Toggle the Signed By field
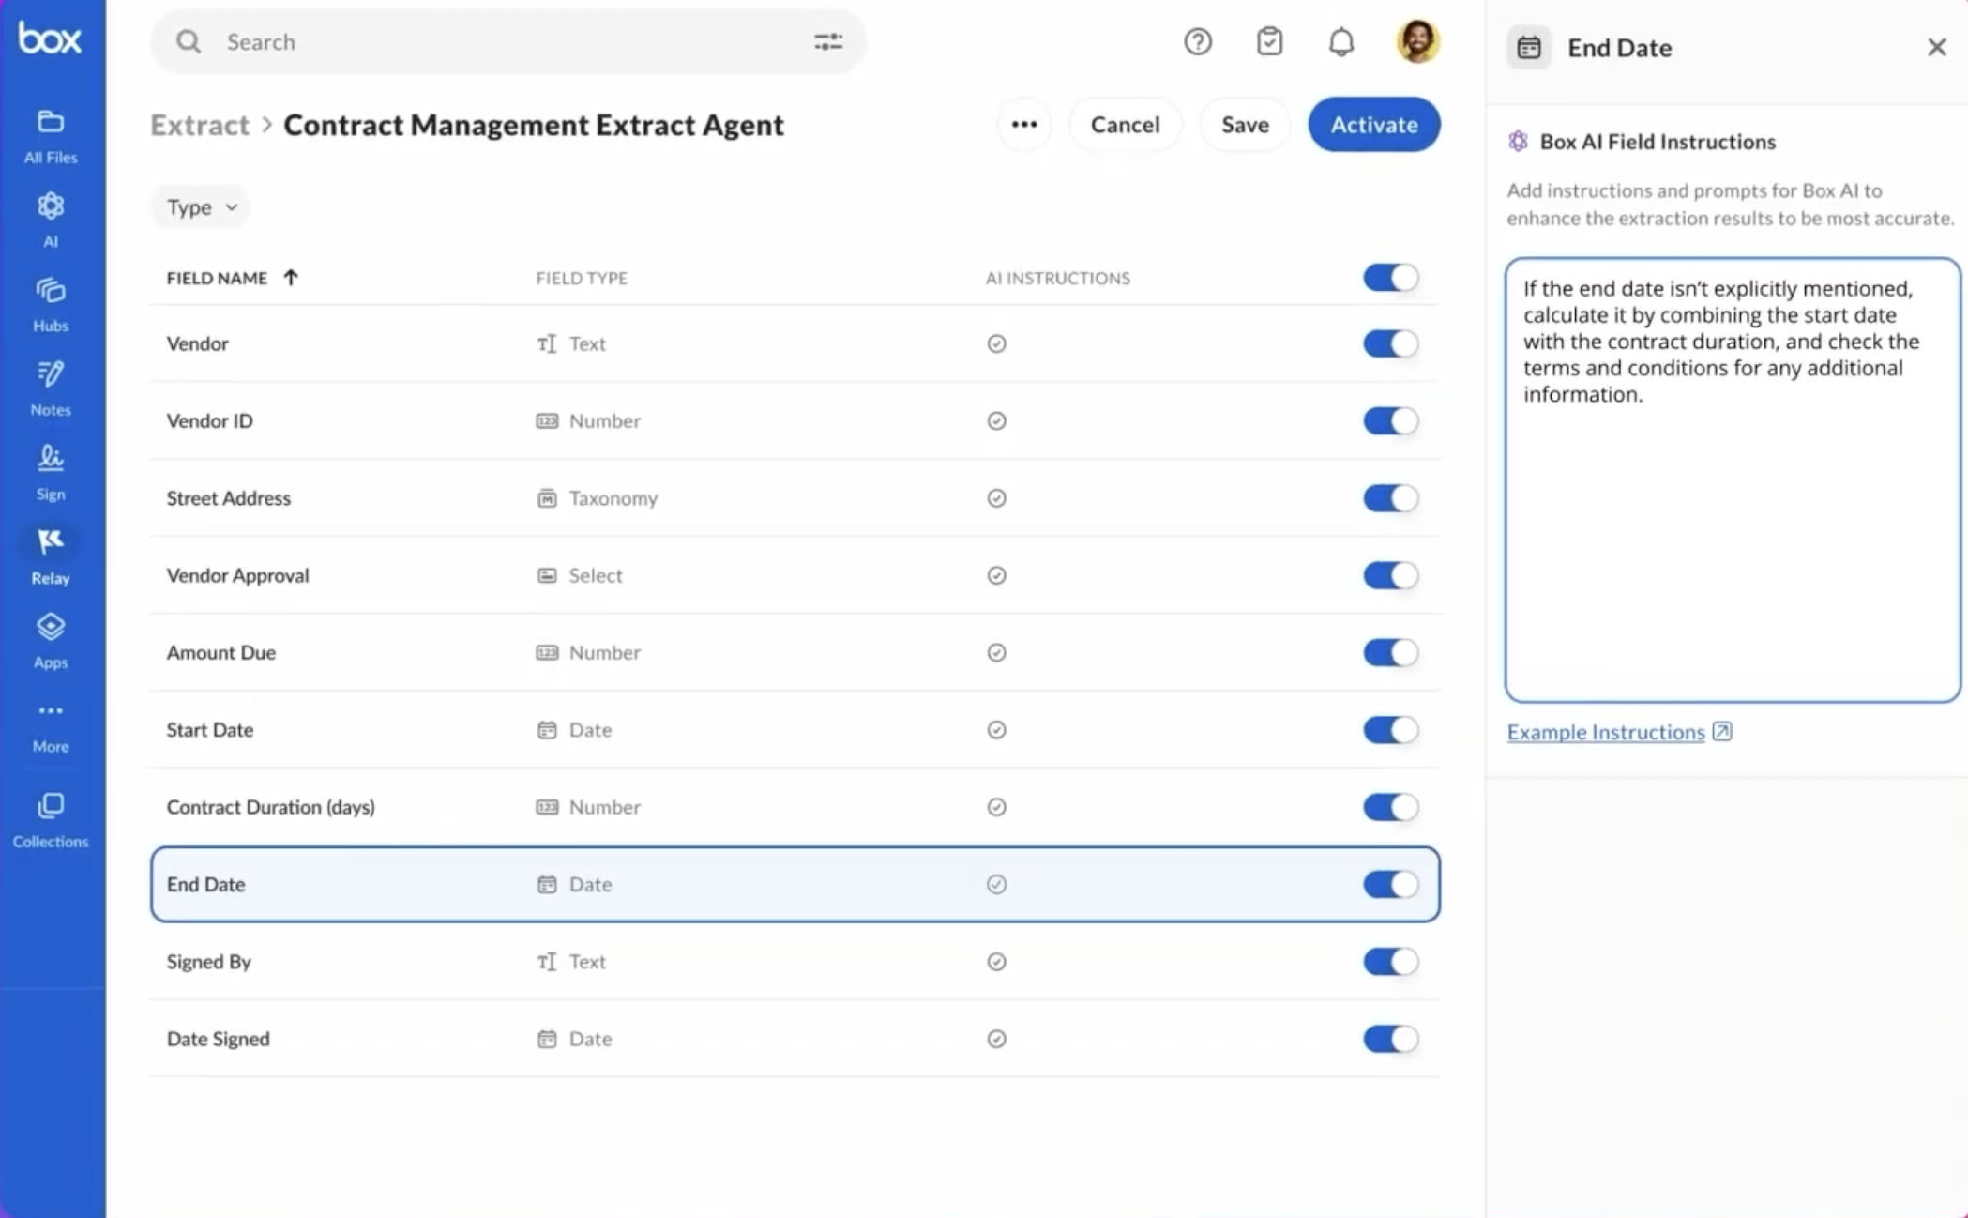Image resolution: width=1968 pixels, height=1218 pixels. click(x=1390, y=962)
